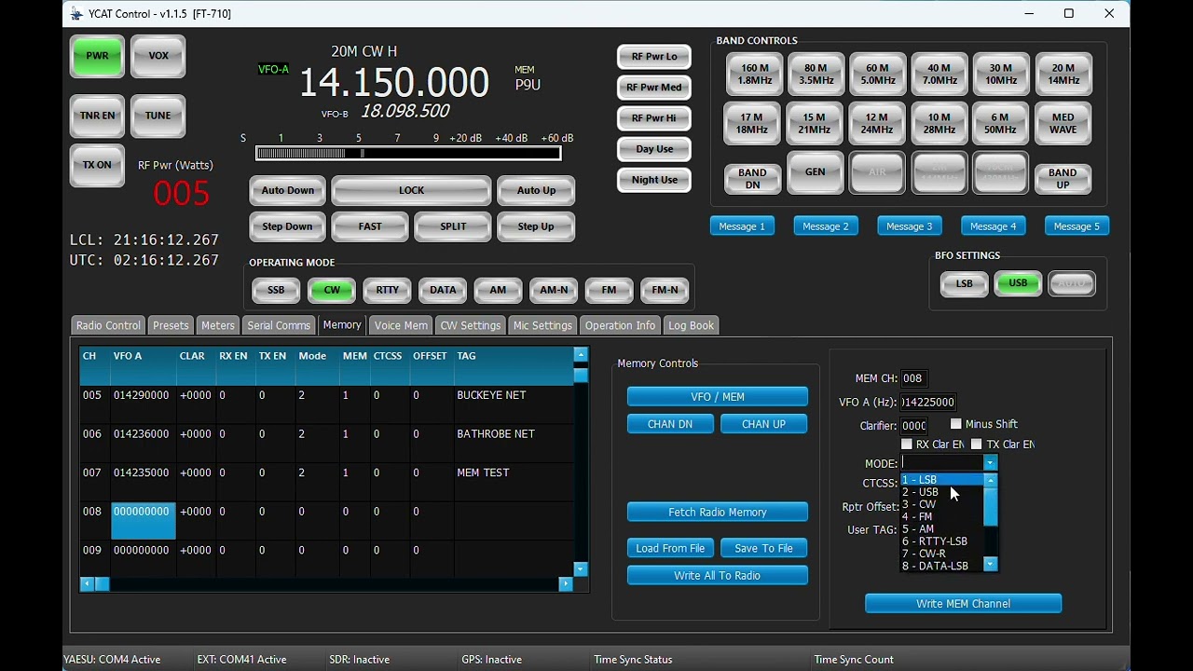
Task: Select Night Use mode
Action: (654, 180)
